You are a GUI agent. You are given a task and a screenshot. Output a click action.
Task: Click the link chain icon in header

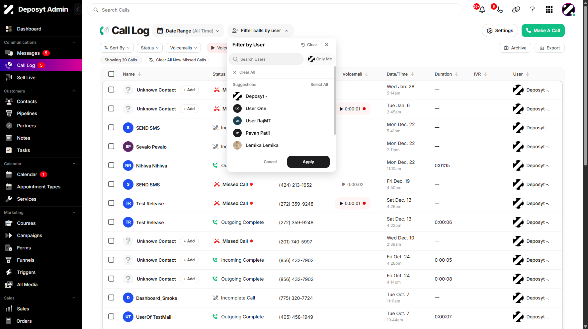pos(516,10)
